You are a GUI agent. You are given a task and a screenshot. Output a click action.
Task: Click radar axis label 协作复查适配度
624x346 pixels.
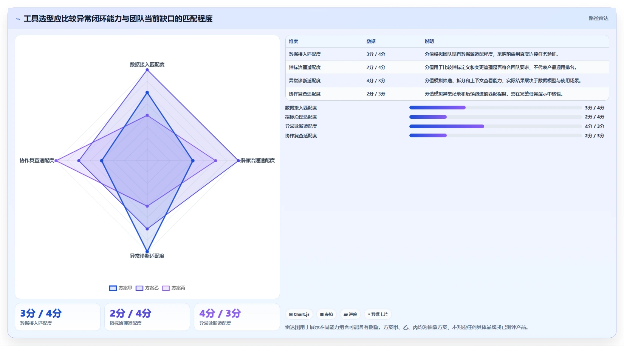point(37,160)
